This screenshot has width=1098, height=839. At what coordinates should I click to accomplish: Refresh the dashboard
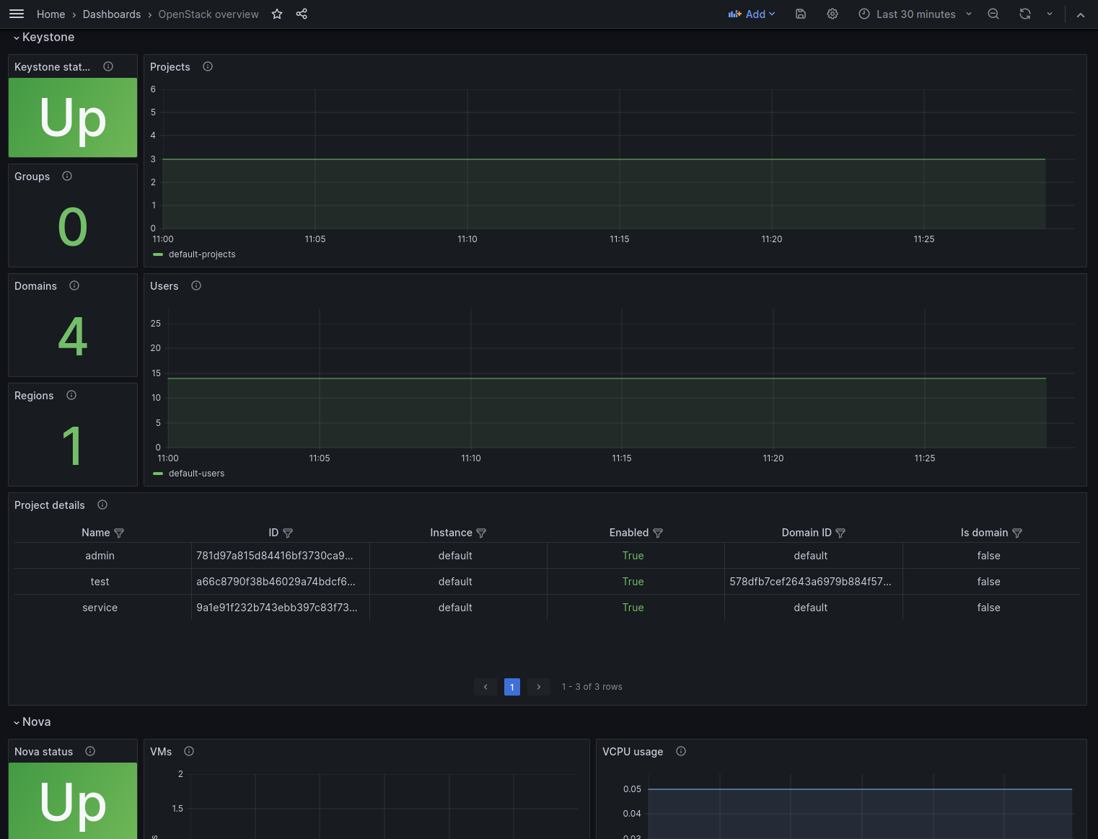1024,14
